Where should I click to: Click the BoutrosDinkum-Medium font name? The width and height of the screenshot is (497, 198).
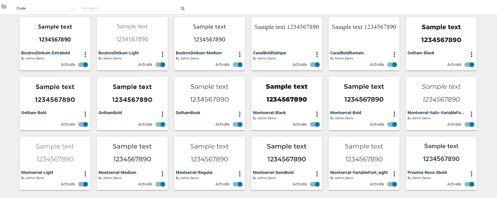point(199,53)
